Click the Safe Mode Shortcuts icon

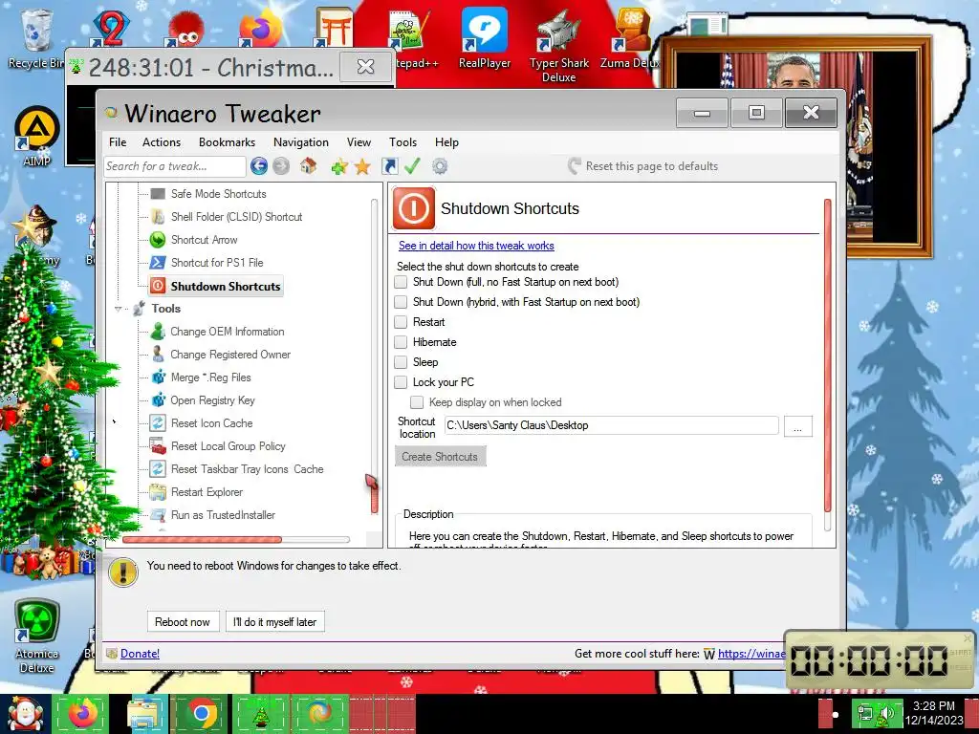[x=158, y=193]
